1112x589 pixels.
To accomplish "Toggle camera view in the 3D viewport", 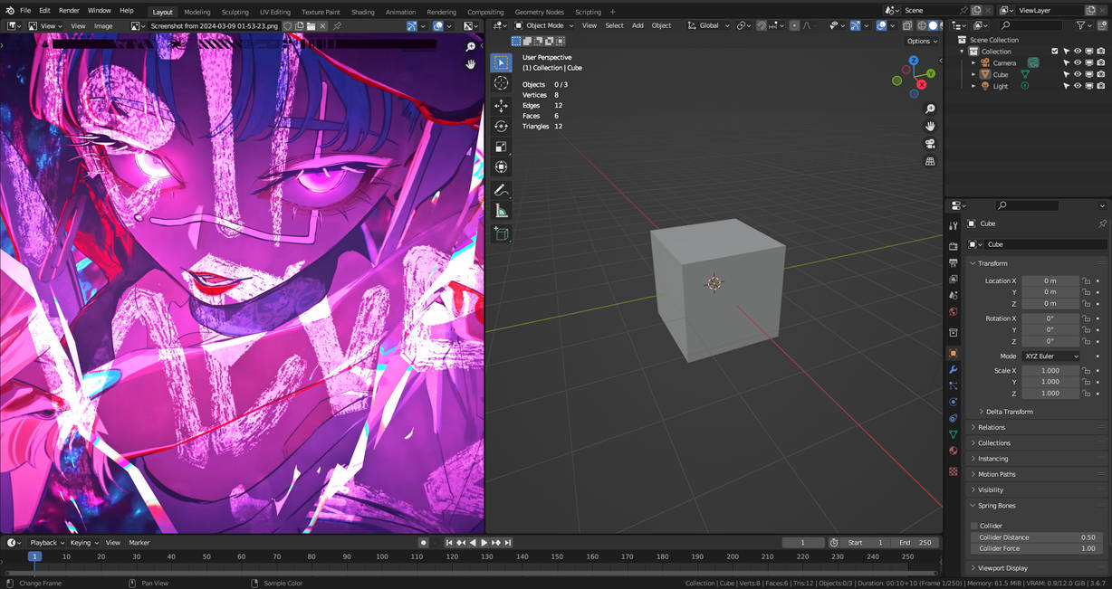I will click(x=930, y=144).
